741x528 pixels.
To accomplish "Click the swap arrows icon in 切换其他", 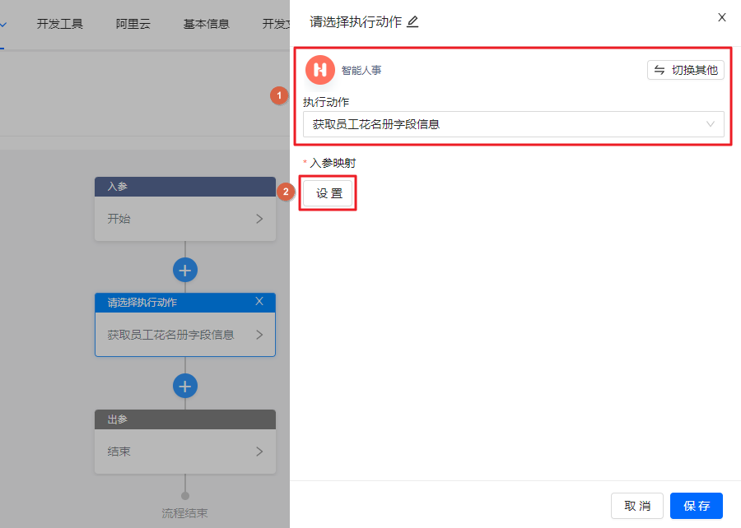I will [x=659, y=70].
